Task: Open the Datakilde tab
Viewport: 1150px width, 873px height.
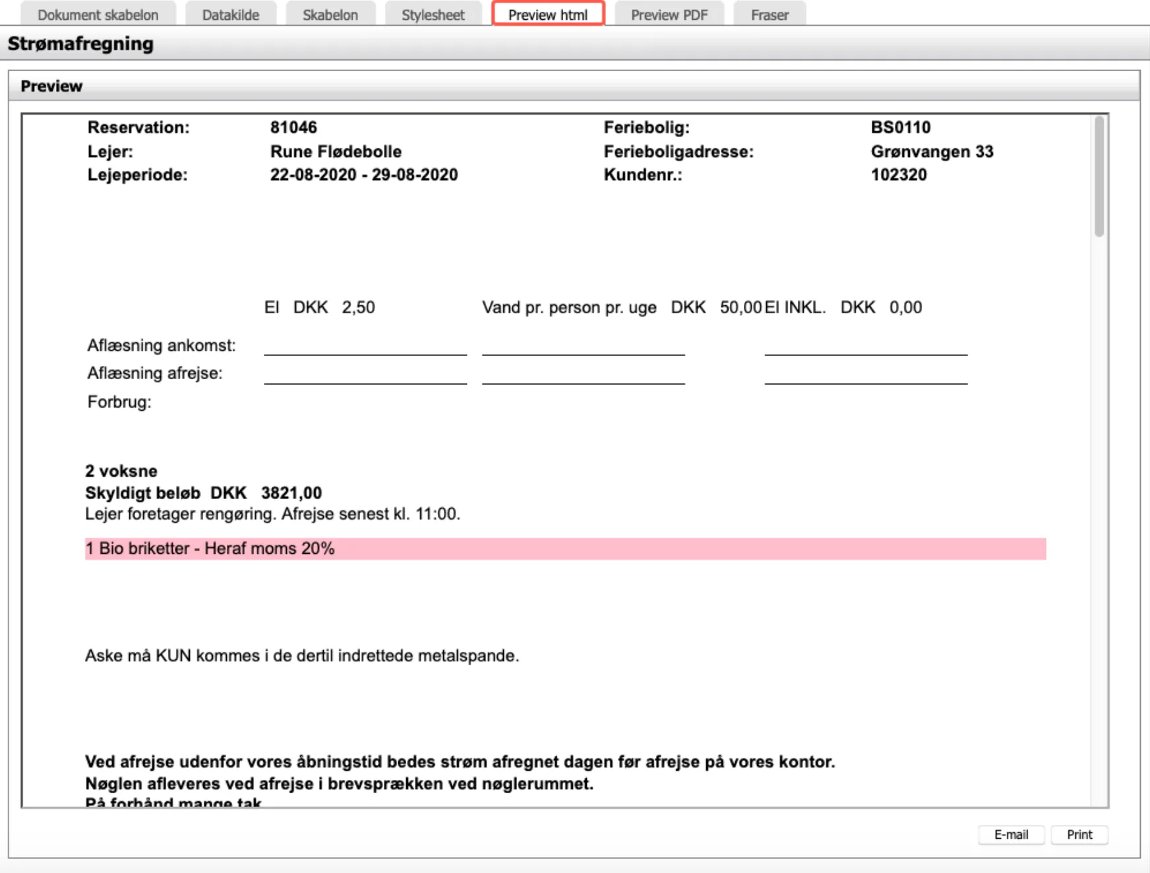Action: (x=231, y=15)
